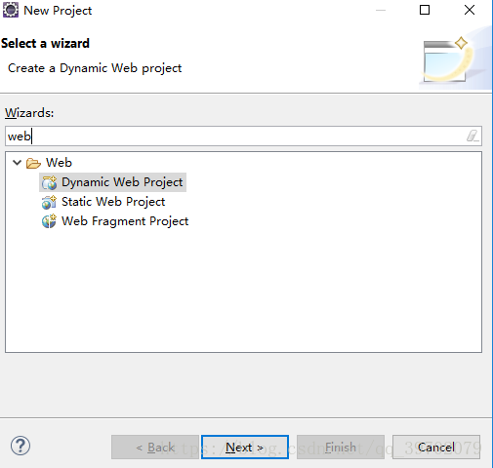This screenshot has height=468, width=493.
Task: Click the wizard banner image
Action: coord(454,58)
